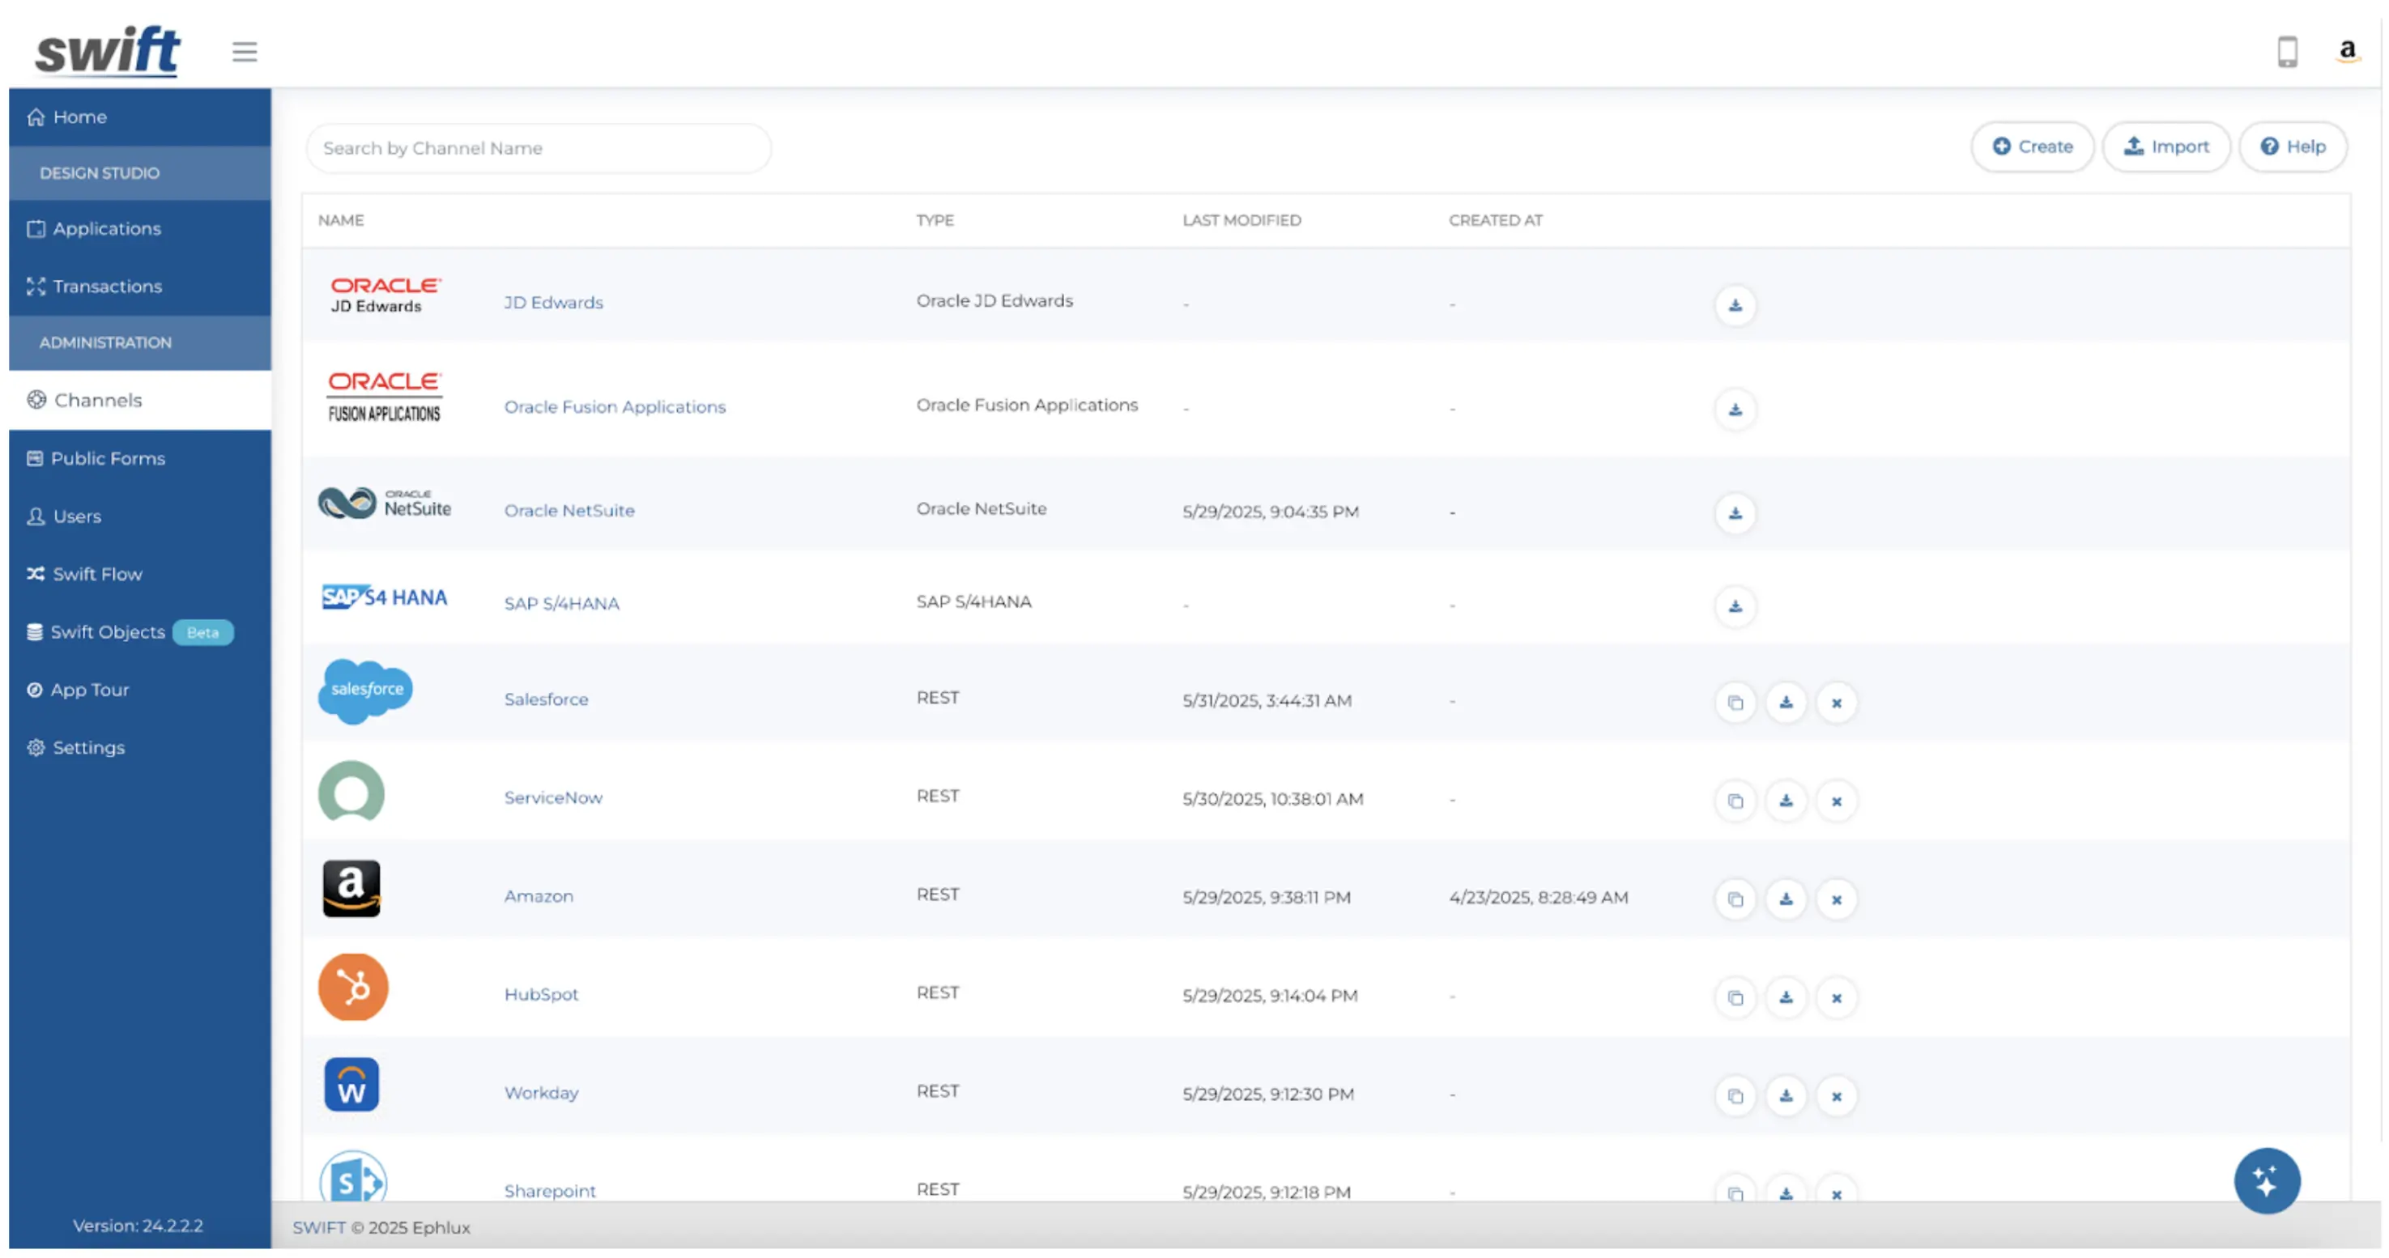
Task: Click the '5/31/2025, 3:44:31 AM' modified date
Action: [x=1267, y=701]
